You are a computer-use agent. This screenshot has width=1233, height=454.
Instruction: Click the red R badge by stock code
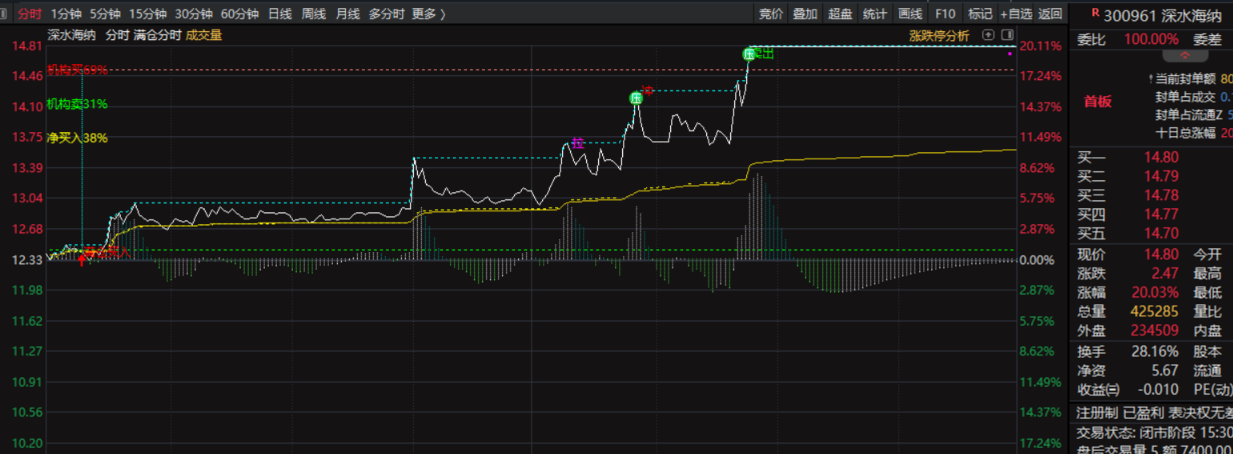(1094, 12)
